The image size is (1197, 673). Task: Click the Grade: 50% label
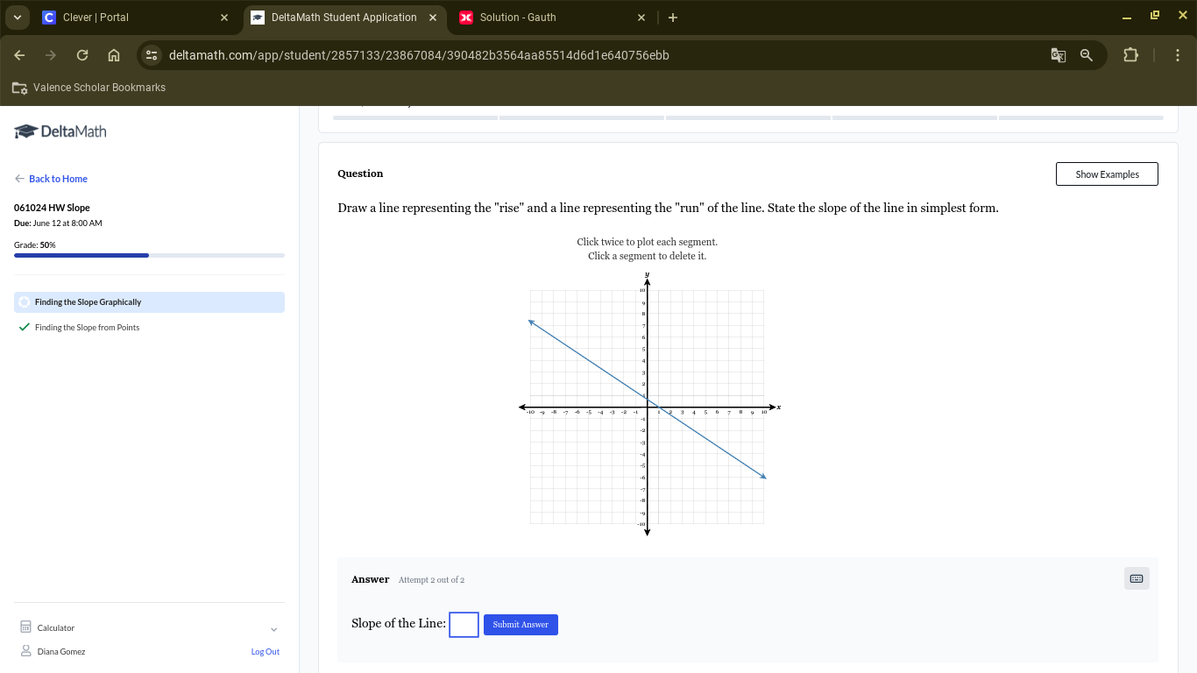click(35, 245)
